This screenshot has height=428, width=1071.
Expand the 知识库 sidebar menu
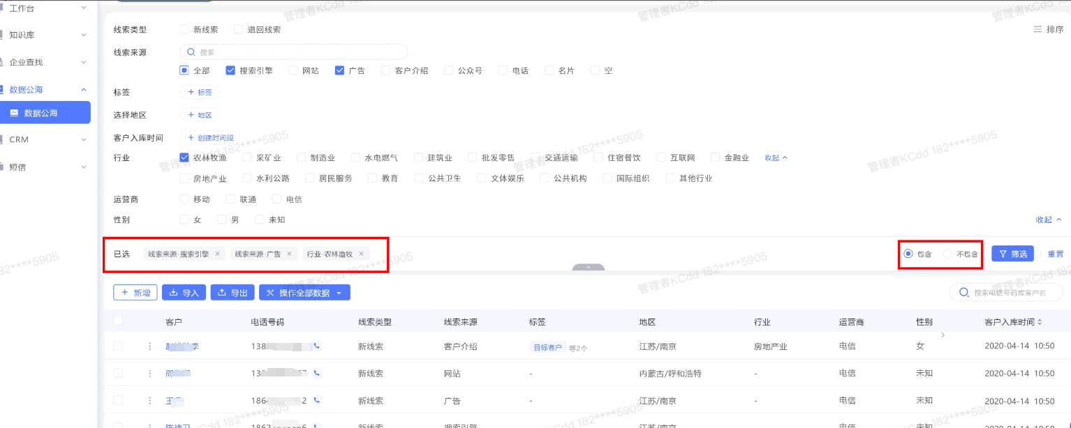point(45,35)
